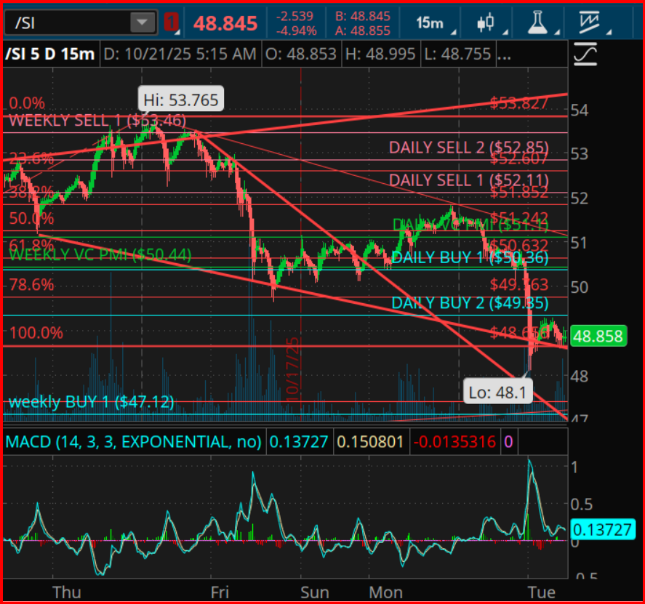Click the /SI 5 D 15m chart title
The width and height of the screenshot is (645, 604).
coord(50,55)
